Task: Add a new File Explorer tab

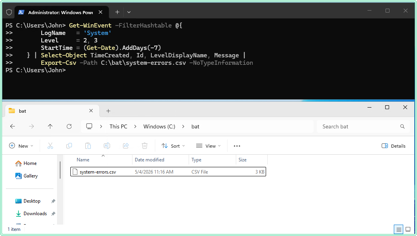Action: [x=108, y=111]
